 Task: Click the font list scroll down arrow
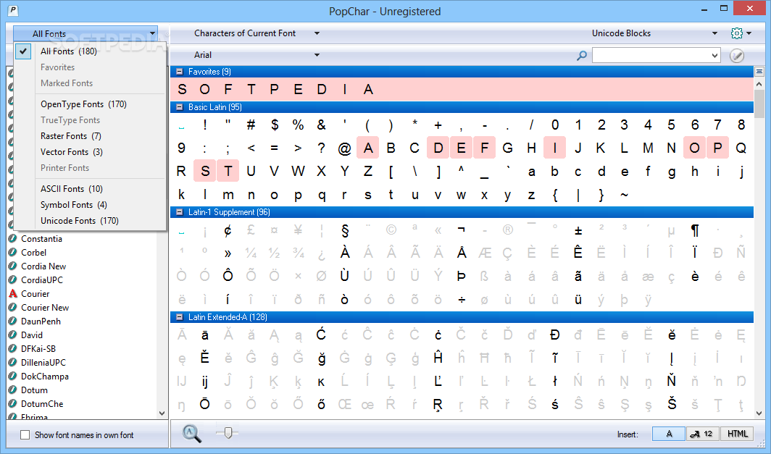point(162,413)
